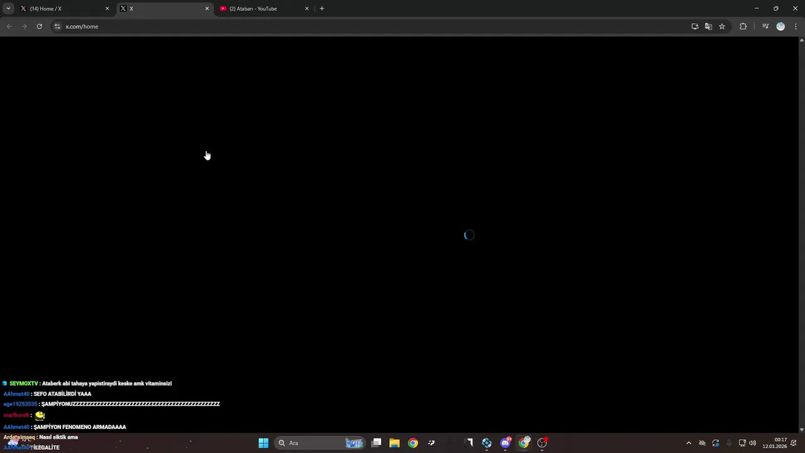Show hidden system tray icons
The image size is (805, 453).
coord(689,443)
